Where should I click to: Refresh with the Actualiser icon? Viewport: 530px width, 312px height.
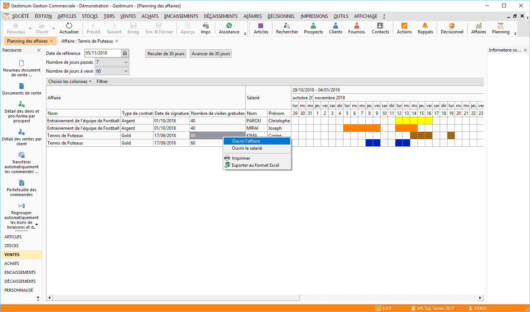click(69, 28)
